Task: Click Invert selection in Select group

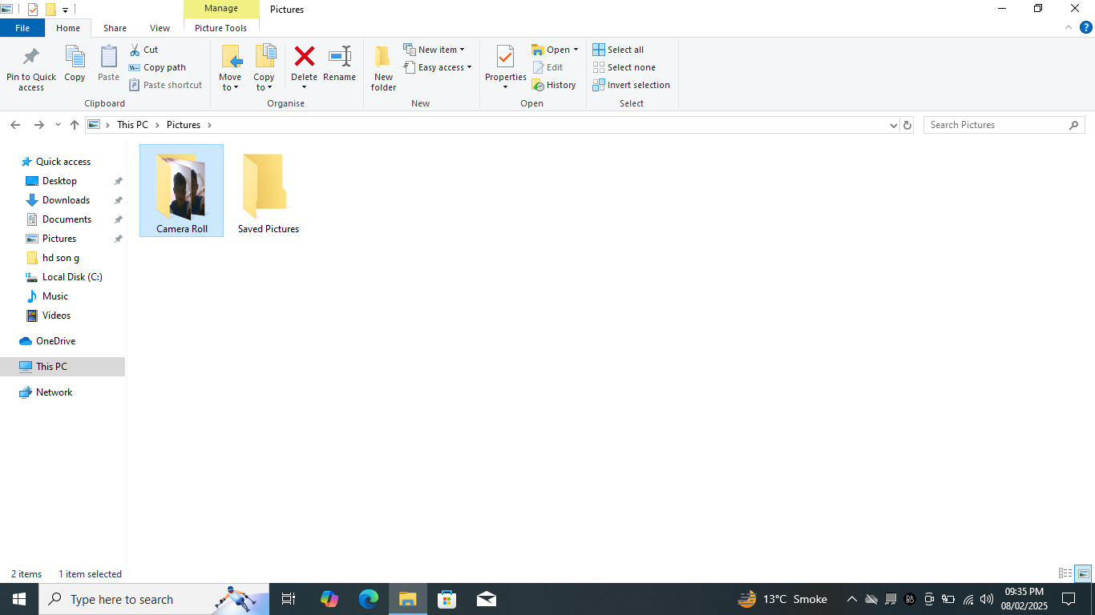Action: 632,85
